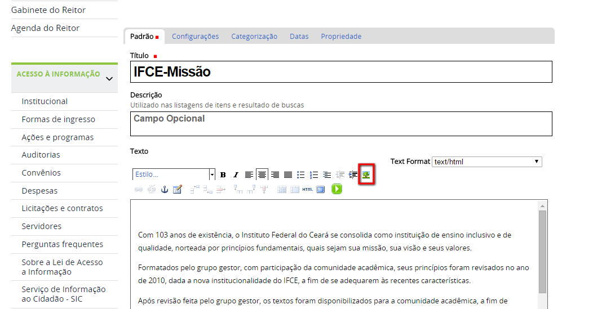Insert table column before icon
This screenshot has width=593, height=309.
(238, 189)
